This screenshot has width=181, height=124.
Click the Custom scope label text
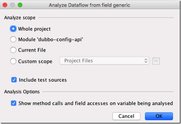pos(35,61)
